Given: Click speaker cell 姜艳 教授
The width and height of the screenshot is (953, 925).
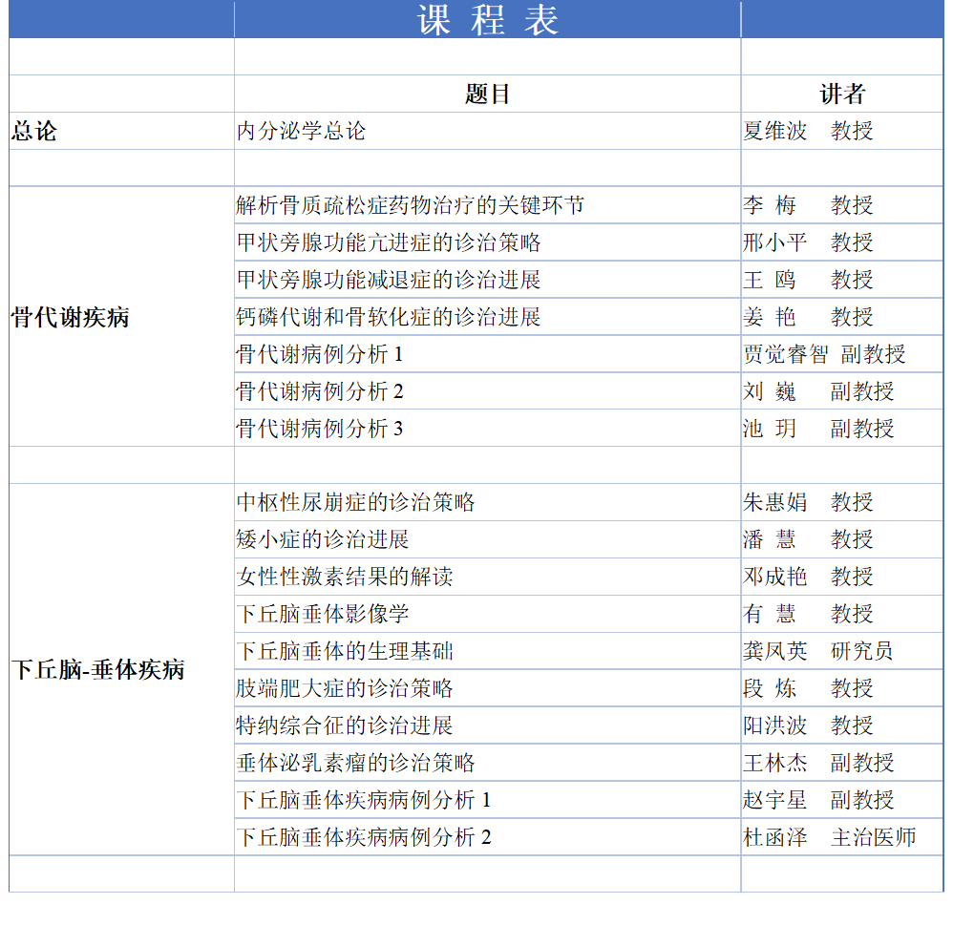Looking at the screenshot, I should point(842,317).
